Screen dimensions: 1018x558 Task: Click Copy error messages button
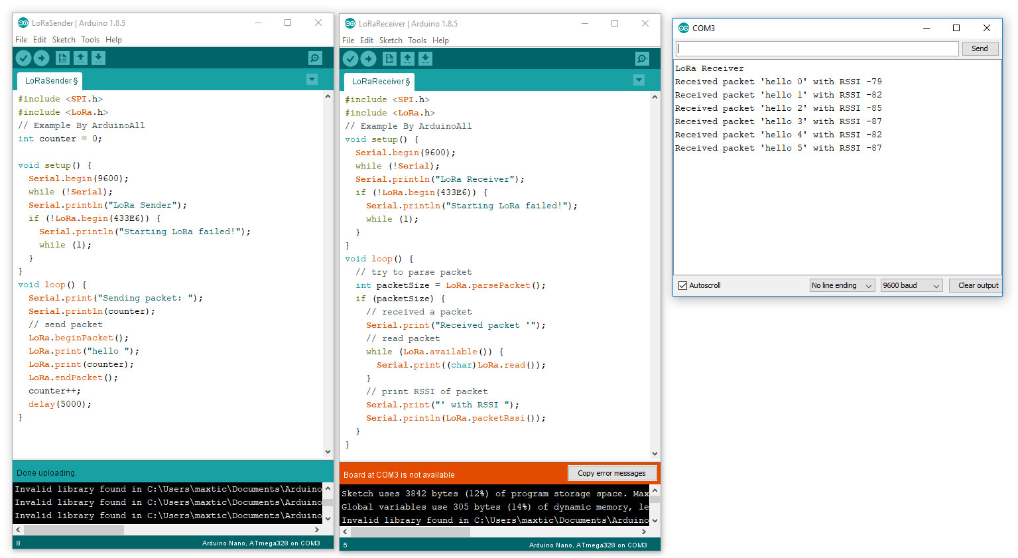pyautogui.click(x=611, y=473)
